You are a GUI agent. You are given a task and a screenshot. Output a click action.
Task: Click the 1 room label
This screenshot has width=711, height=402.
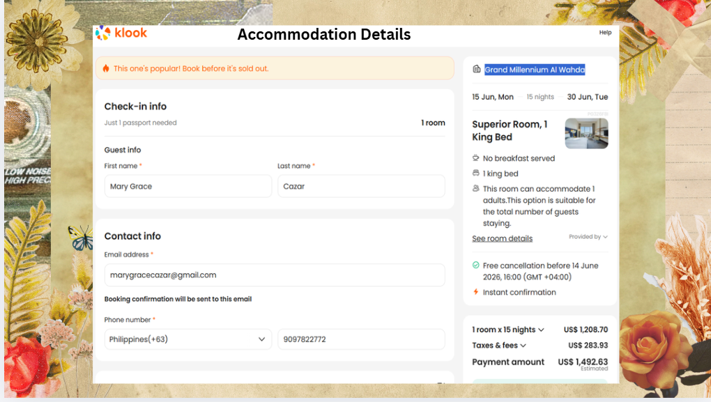point(433,123)
